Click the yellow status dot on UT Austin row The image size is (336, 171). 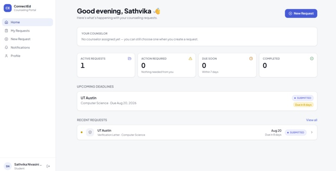click(x=82, y=132)
